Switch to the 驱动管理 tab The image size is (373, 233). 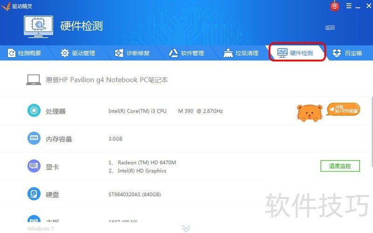tap(78, 53)
